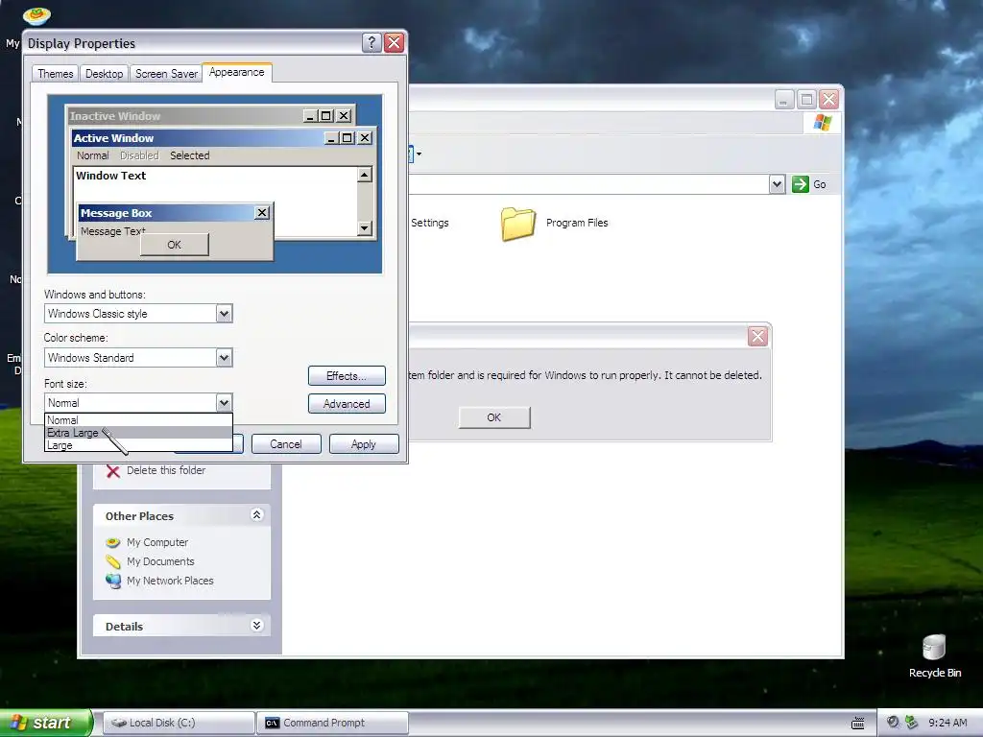Open the Start menu

[46, 723]
